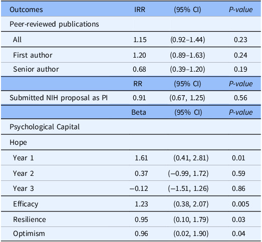
Task: Click the Efficacy P-value 0.005
Action: (240, 204)
